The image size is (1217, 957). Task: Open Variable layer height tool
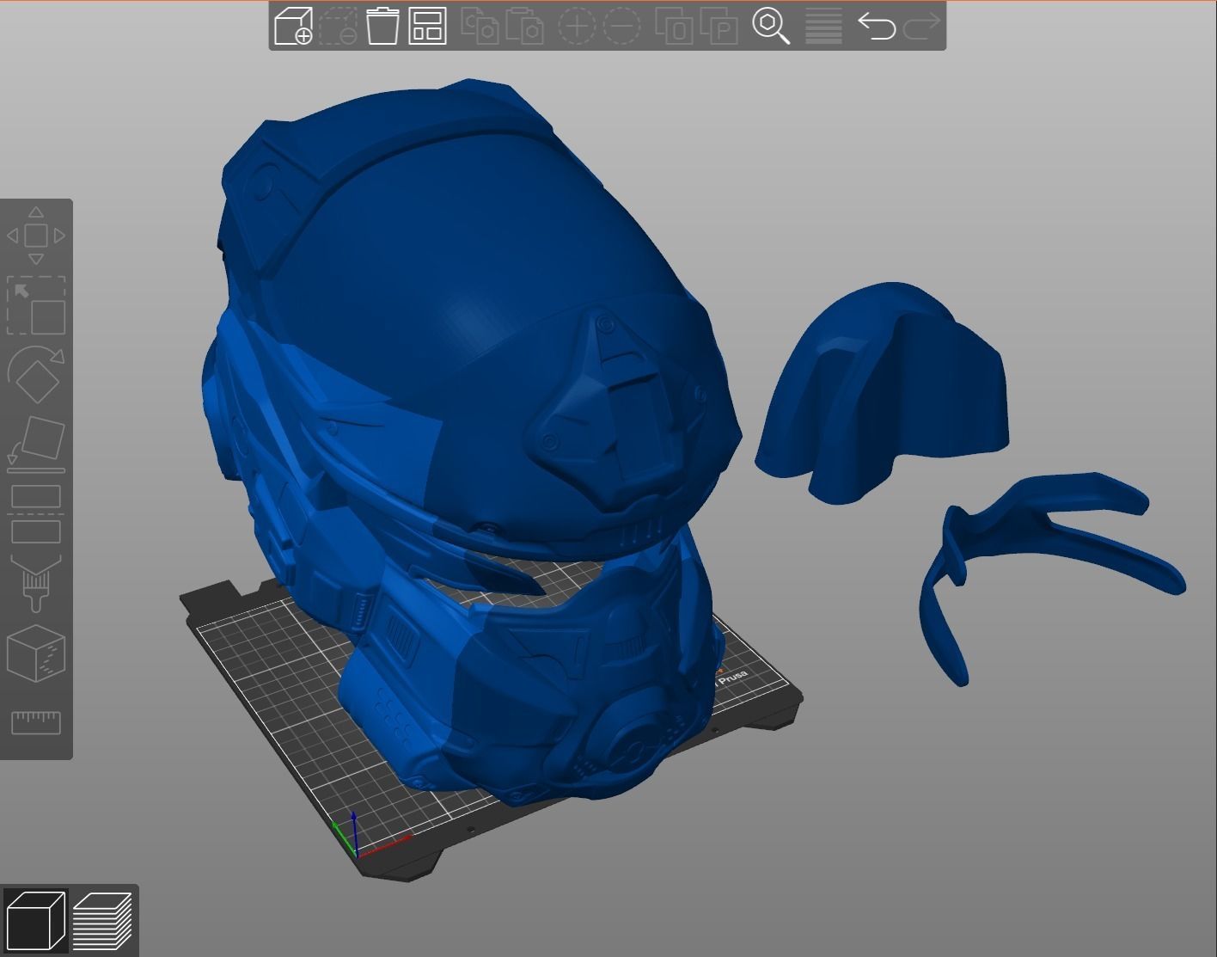coord(823,26)
